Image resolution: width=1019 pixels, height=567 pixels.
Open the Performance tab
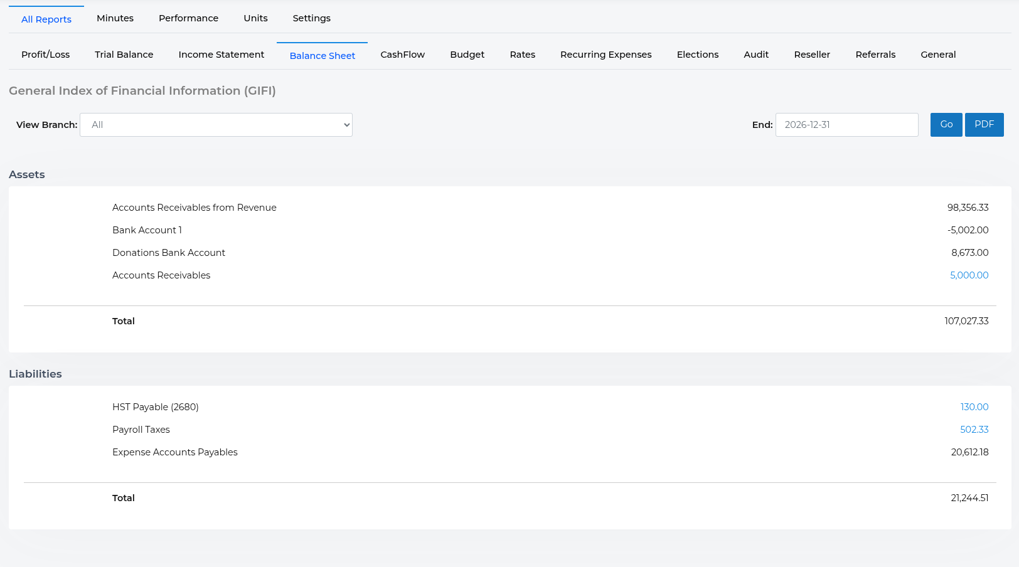[x=188, y=18]
